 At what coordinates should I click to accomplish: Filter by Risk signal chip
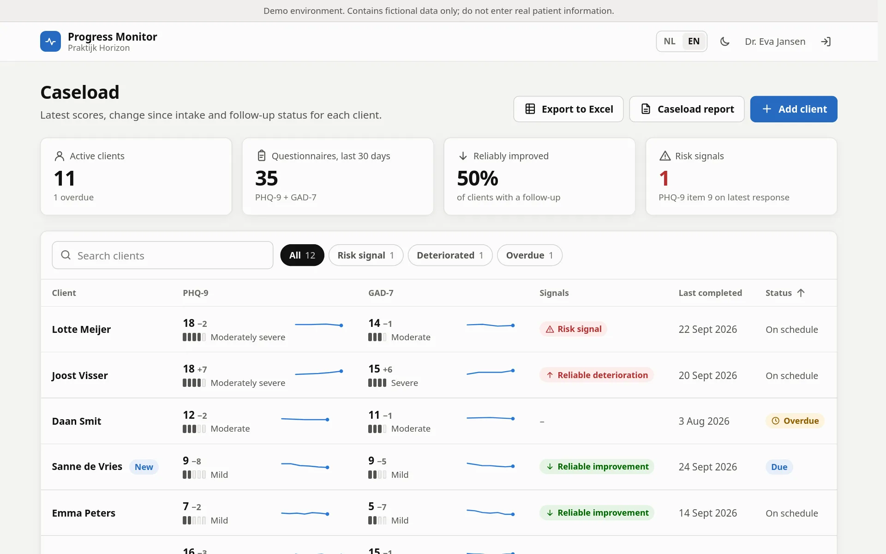(x=365, y=255)
